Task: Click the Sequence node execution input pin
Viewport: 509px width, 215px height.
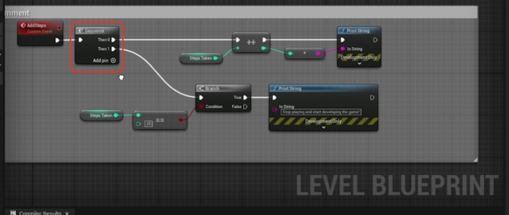Action: click(x=80, y=40)
